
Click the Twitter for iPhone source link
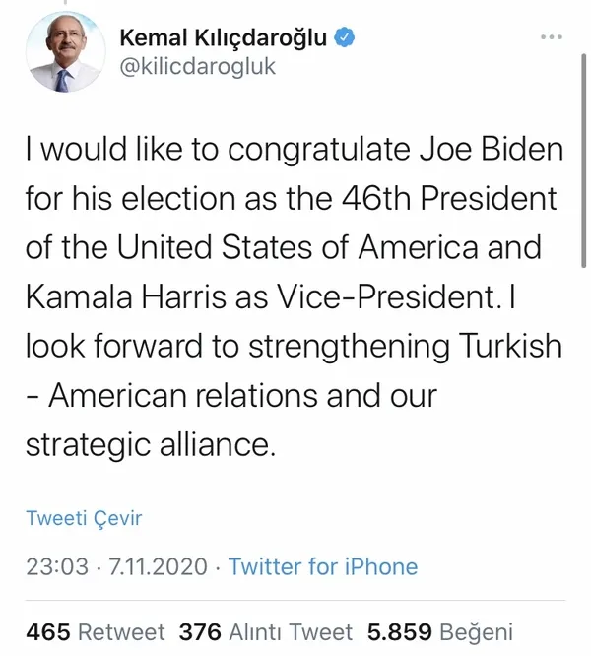(x=323, y=566)
